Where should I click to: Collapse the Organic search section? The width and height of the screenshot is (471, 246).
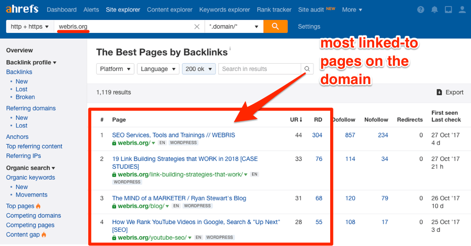31,168
